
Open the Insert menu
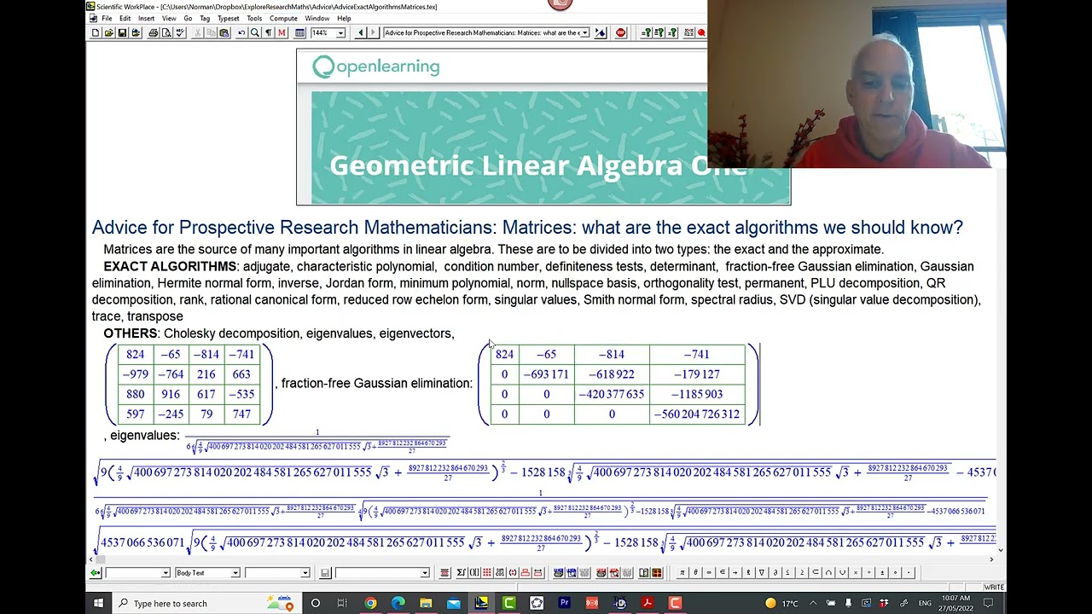(146, 18)
